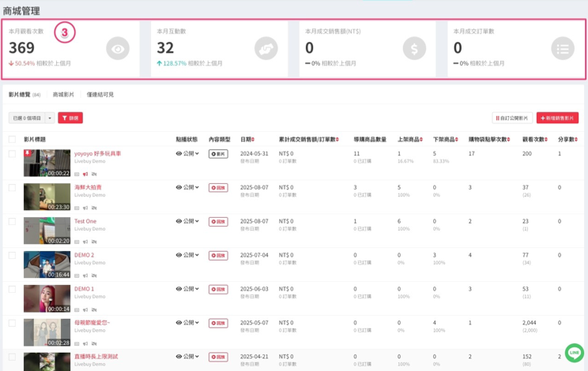Open 公開 status dropdown for Test One
Image resolution: width=588 pixels, height=371 pixels.
(x=188, y=222)
